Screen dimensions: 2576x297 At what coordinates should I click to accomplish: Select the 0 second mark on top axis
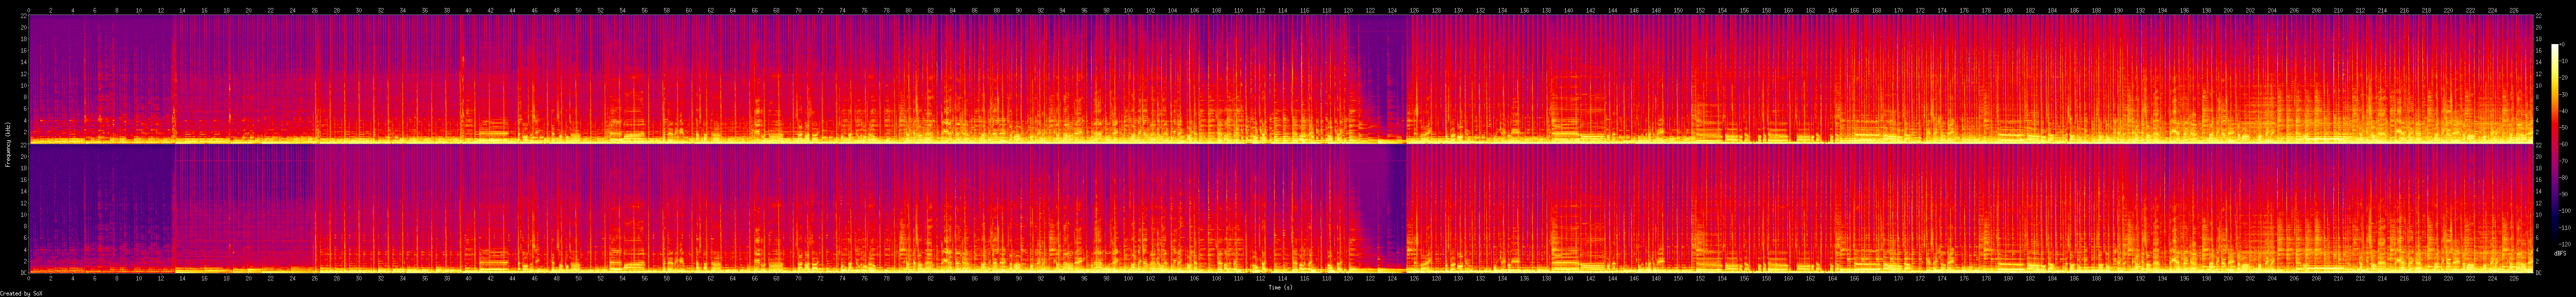[29, 10]
